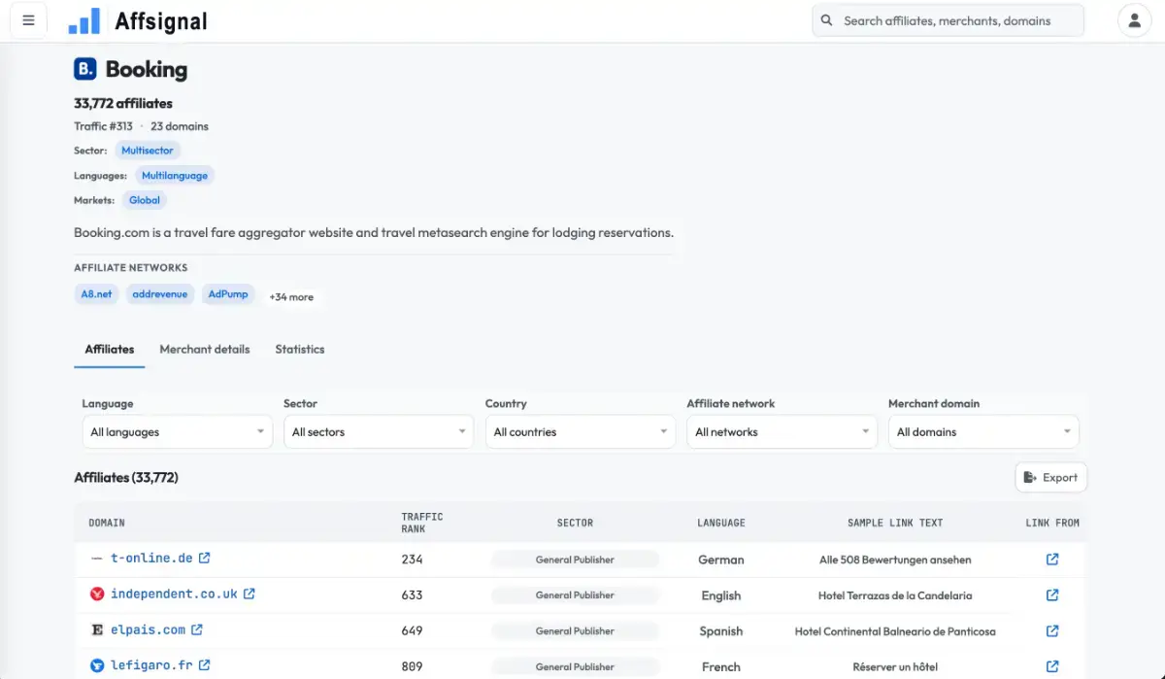Click 'Hotel Continental Balneario de Panticosa' text
This screenshot has width=1165, height=679.
click(895, 631)
